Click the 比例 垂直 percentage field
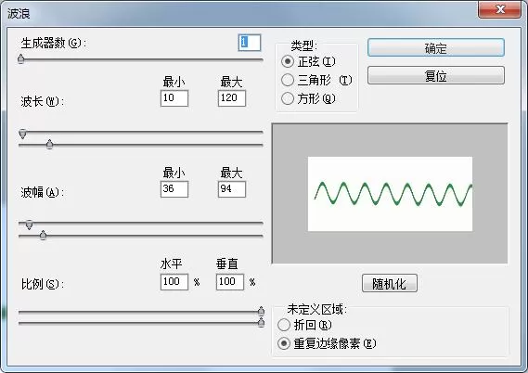528x373 pixels. pos(229,282)
